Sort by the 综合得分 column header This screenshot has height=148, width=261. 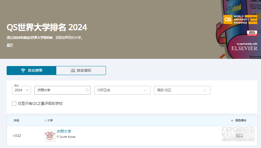238,120
